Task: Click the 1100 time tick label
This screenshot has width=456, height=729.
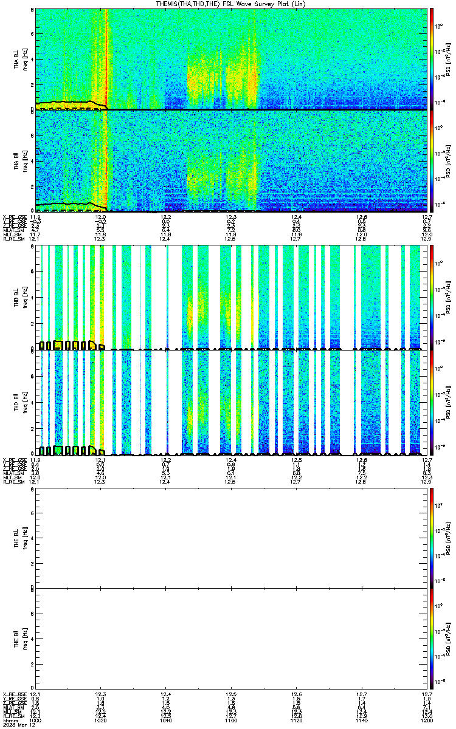Action: tap(231, 720)
